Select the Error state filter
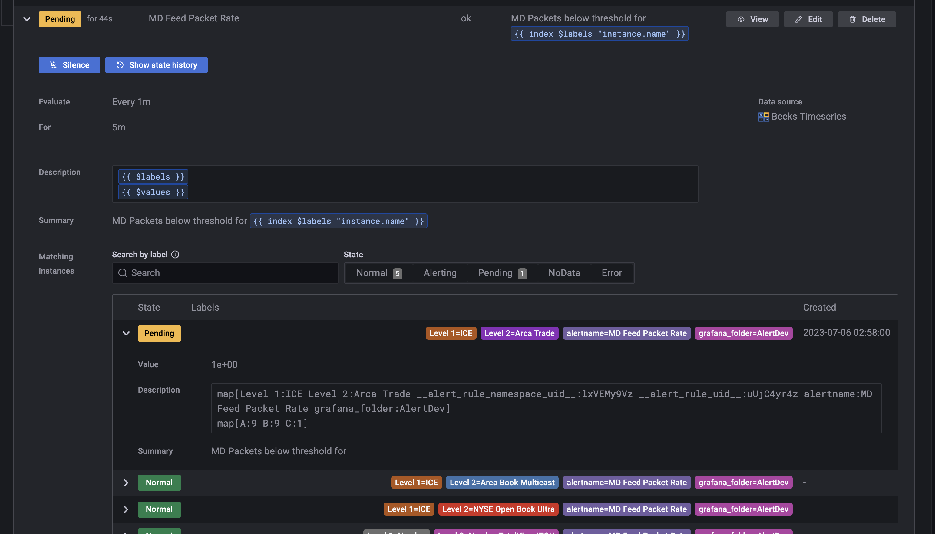This screenshot has width=935, height=534. [x=611, y=273]
